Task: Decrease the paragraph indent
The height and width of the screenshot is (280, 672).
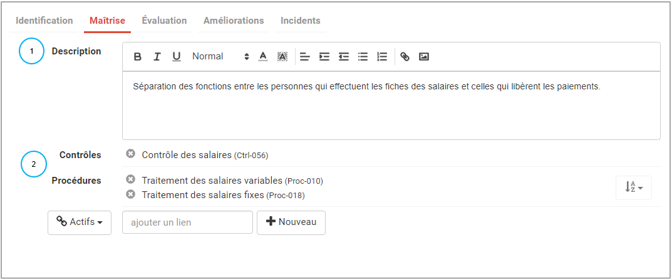Action: click(343, 57)
